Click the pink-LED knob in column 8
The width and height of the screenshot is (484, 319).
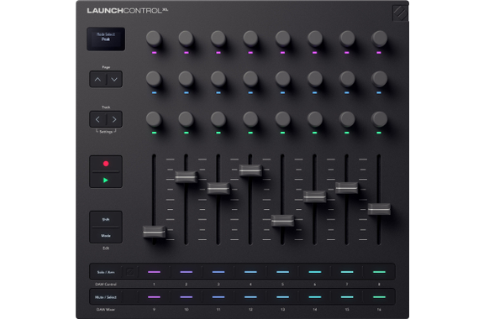(x=379, y=39)
